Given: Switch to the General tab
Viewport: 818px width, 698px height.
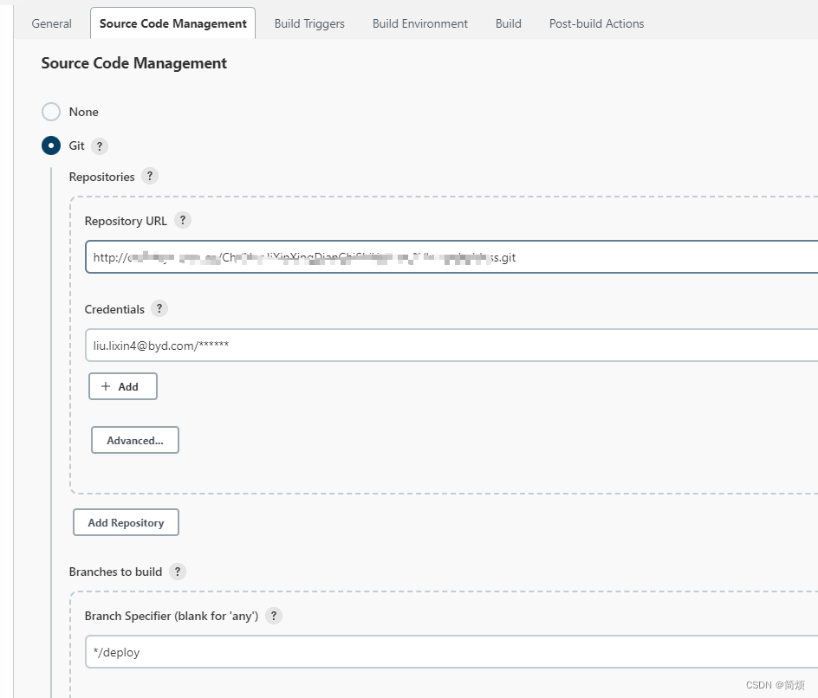Looking at the screenshot, I should click(51, 23).
